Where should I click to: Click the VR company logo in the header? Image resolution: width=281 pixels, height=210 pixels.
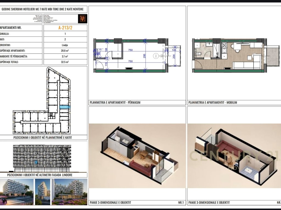click(82, 19)
